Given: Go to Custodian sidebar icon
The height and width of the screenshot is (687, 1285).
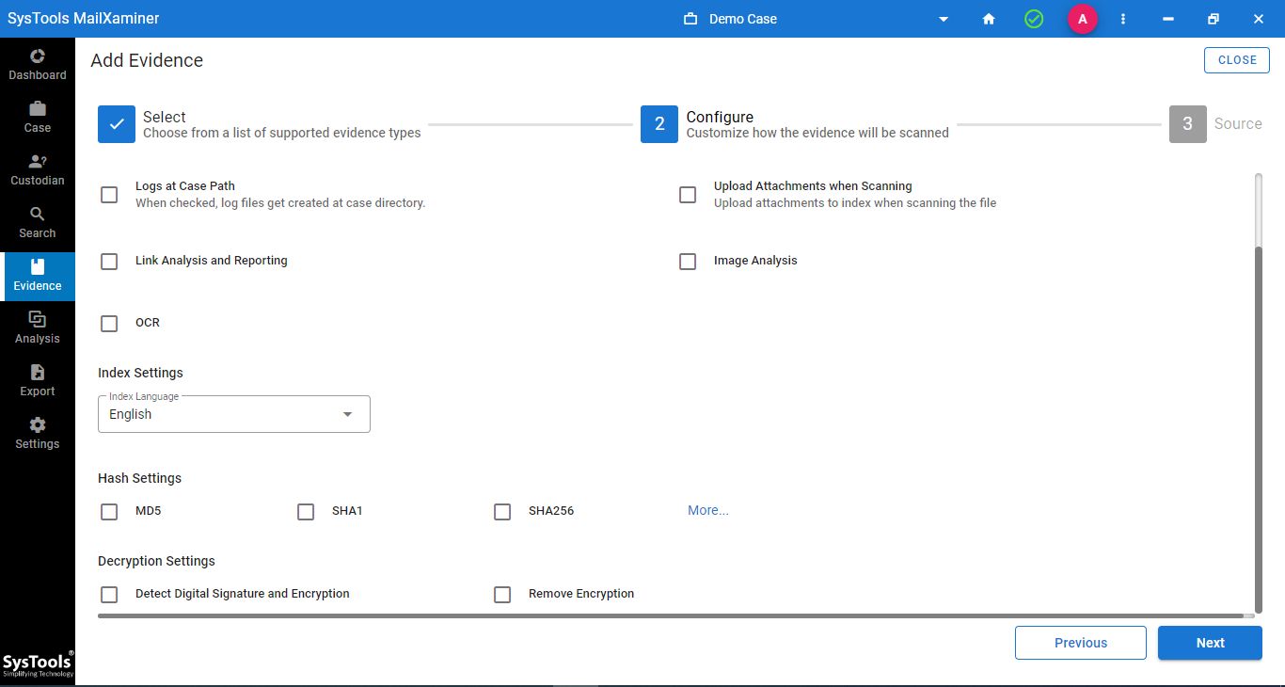Looking at the screenshot, I should (x=38, y=169).
